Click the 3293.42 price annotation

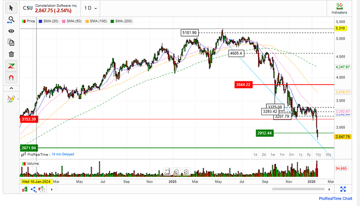point(270,112)
